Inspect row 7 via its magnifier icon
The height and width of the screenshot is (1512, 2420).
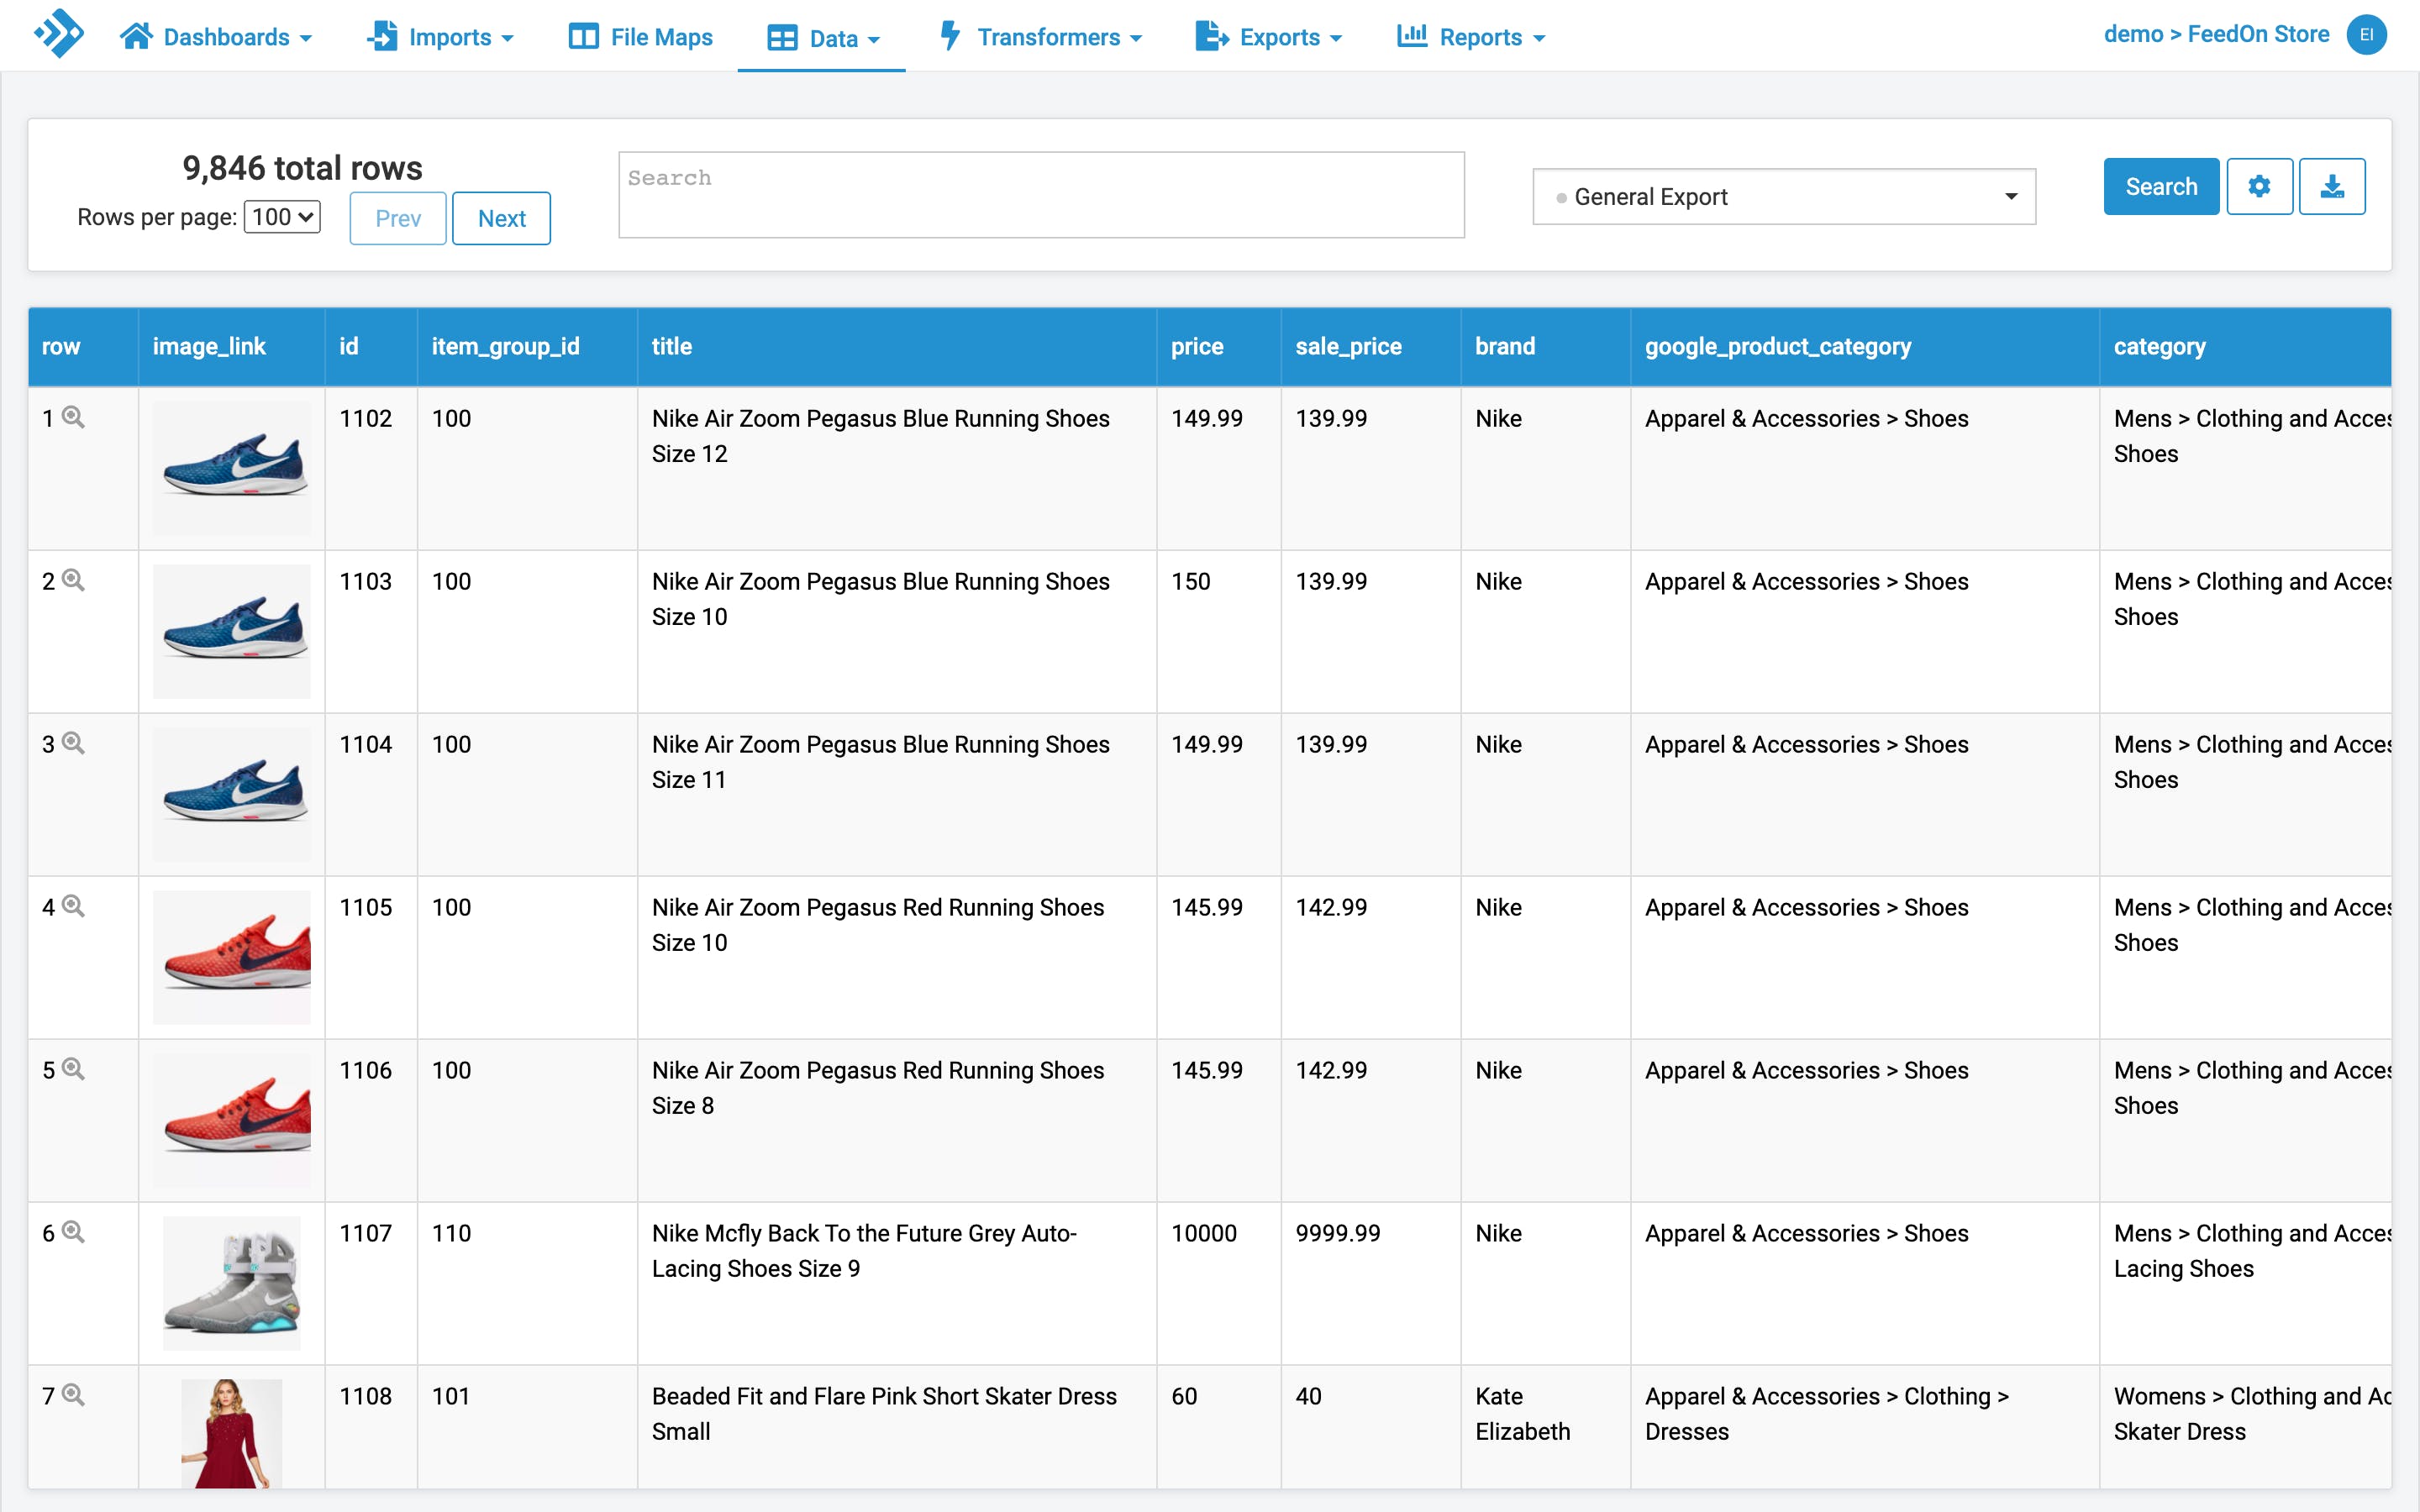pos(74,1396)
